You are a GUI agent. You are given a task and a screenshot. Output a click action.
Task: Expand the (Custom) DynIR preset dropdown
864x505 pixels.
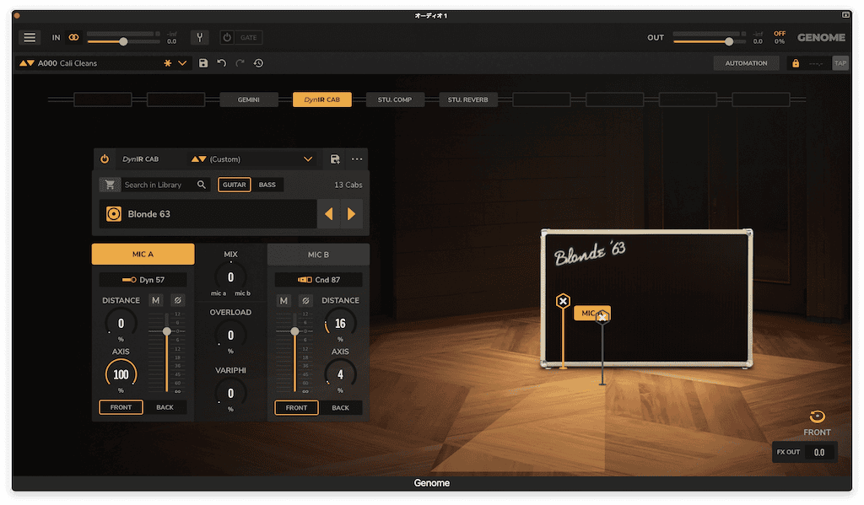[307, 159]
